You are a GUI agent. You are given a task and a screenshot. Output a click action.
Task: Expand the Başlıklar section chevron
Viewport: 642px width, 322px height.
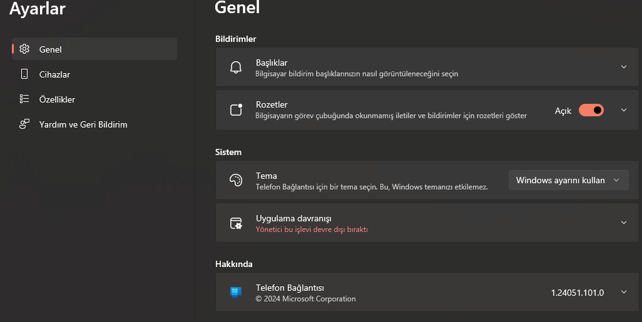[x=624, y=67]
